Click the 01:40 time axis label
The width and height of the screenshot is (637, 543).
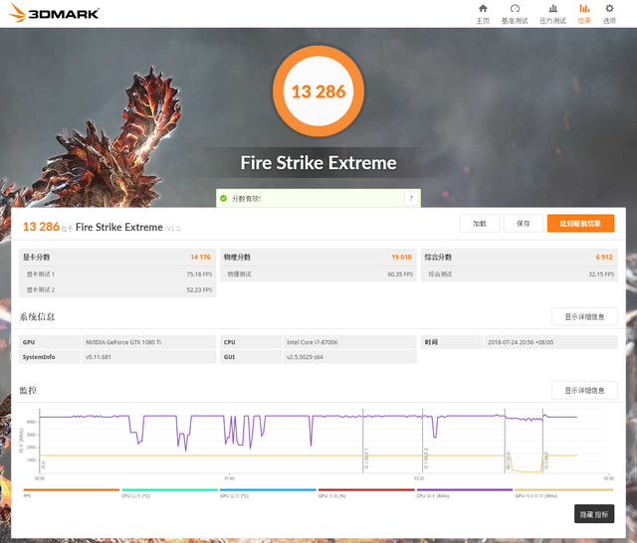pos(229,478)
